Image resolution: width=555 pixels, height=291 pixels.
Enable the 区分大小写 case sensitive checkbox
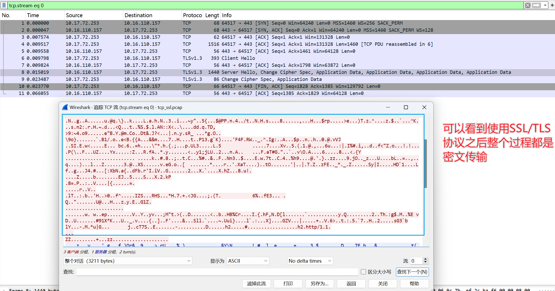tap(363, 272)
